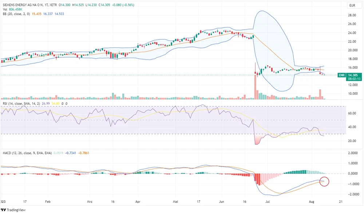Screen dimensions: 364x213
Task: Click the Apr date on time axis
Action: tap(138, 200)
